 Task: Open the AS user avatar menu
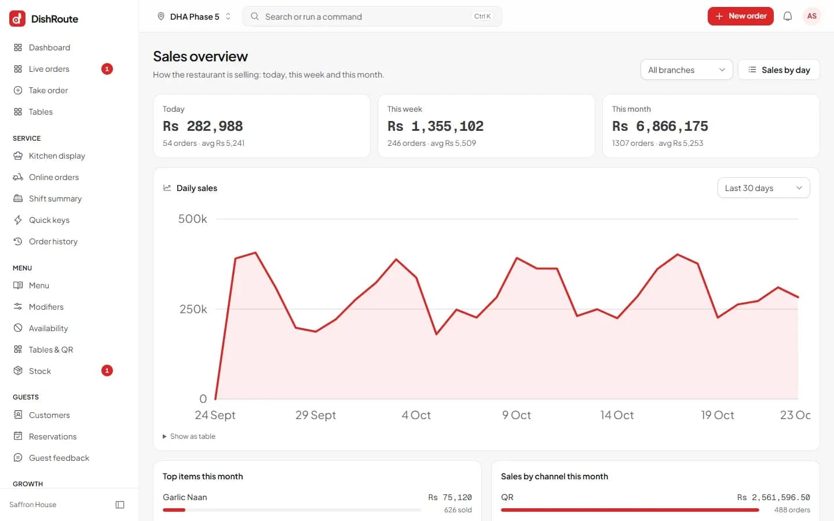coord(812,16)
